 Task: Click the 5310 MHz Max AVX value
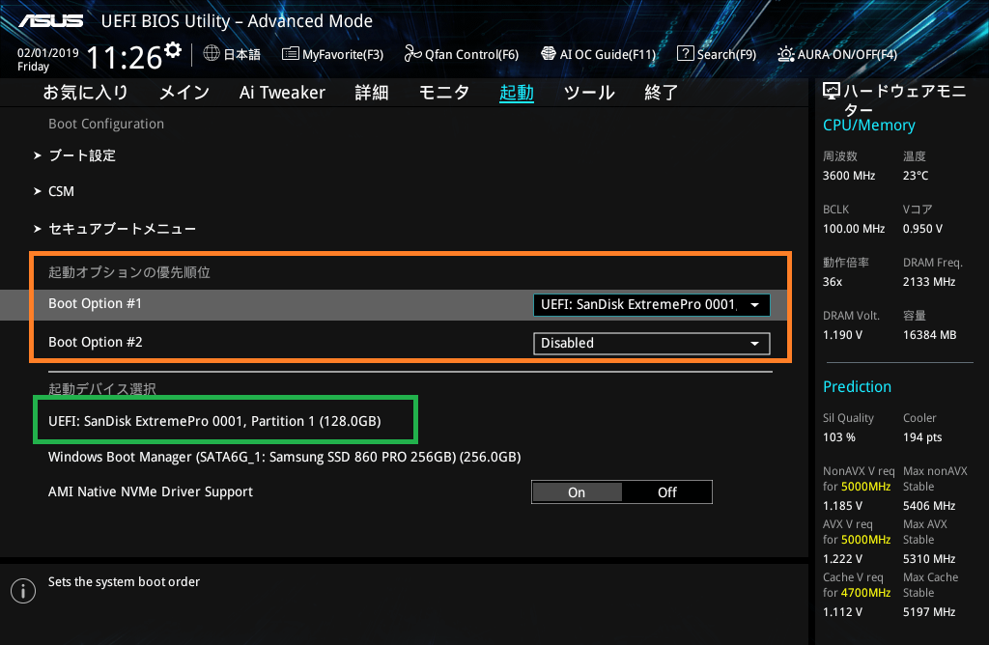[x=929, y=559]
